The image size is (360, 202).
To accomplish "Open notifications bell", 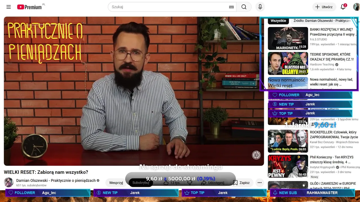I will (343, 7).
